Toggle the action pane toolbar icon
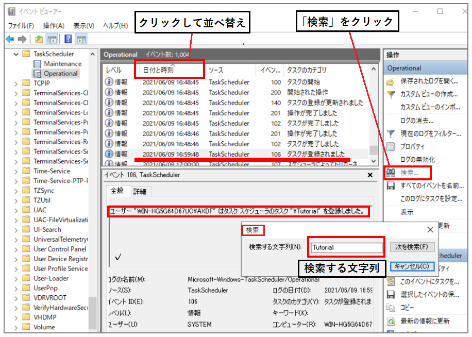This screenshot has height=337, width=472. pos(81,39)
